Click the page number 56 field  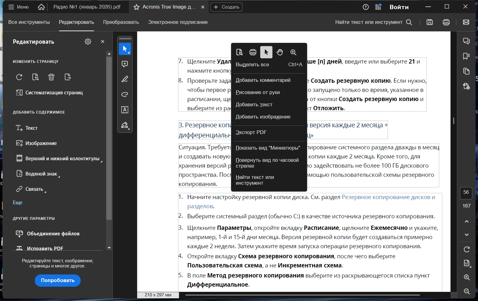466,192
